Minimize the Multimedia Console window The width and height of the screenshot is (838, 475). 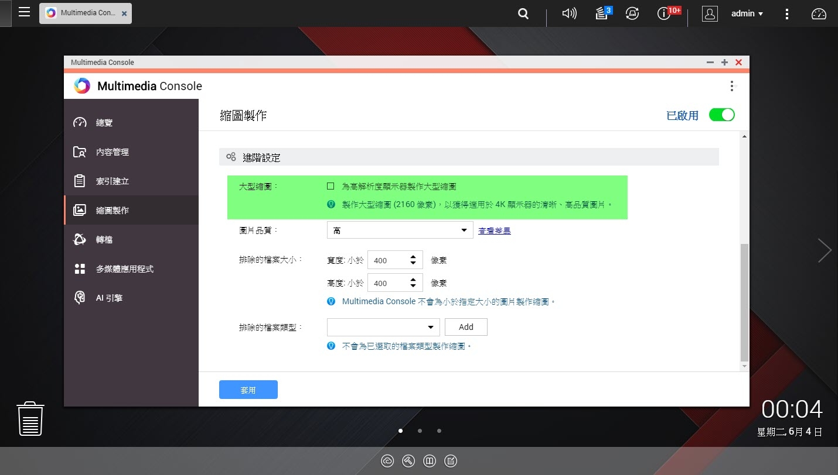pyautogui.click(x=710, y=62)
